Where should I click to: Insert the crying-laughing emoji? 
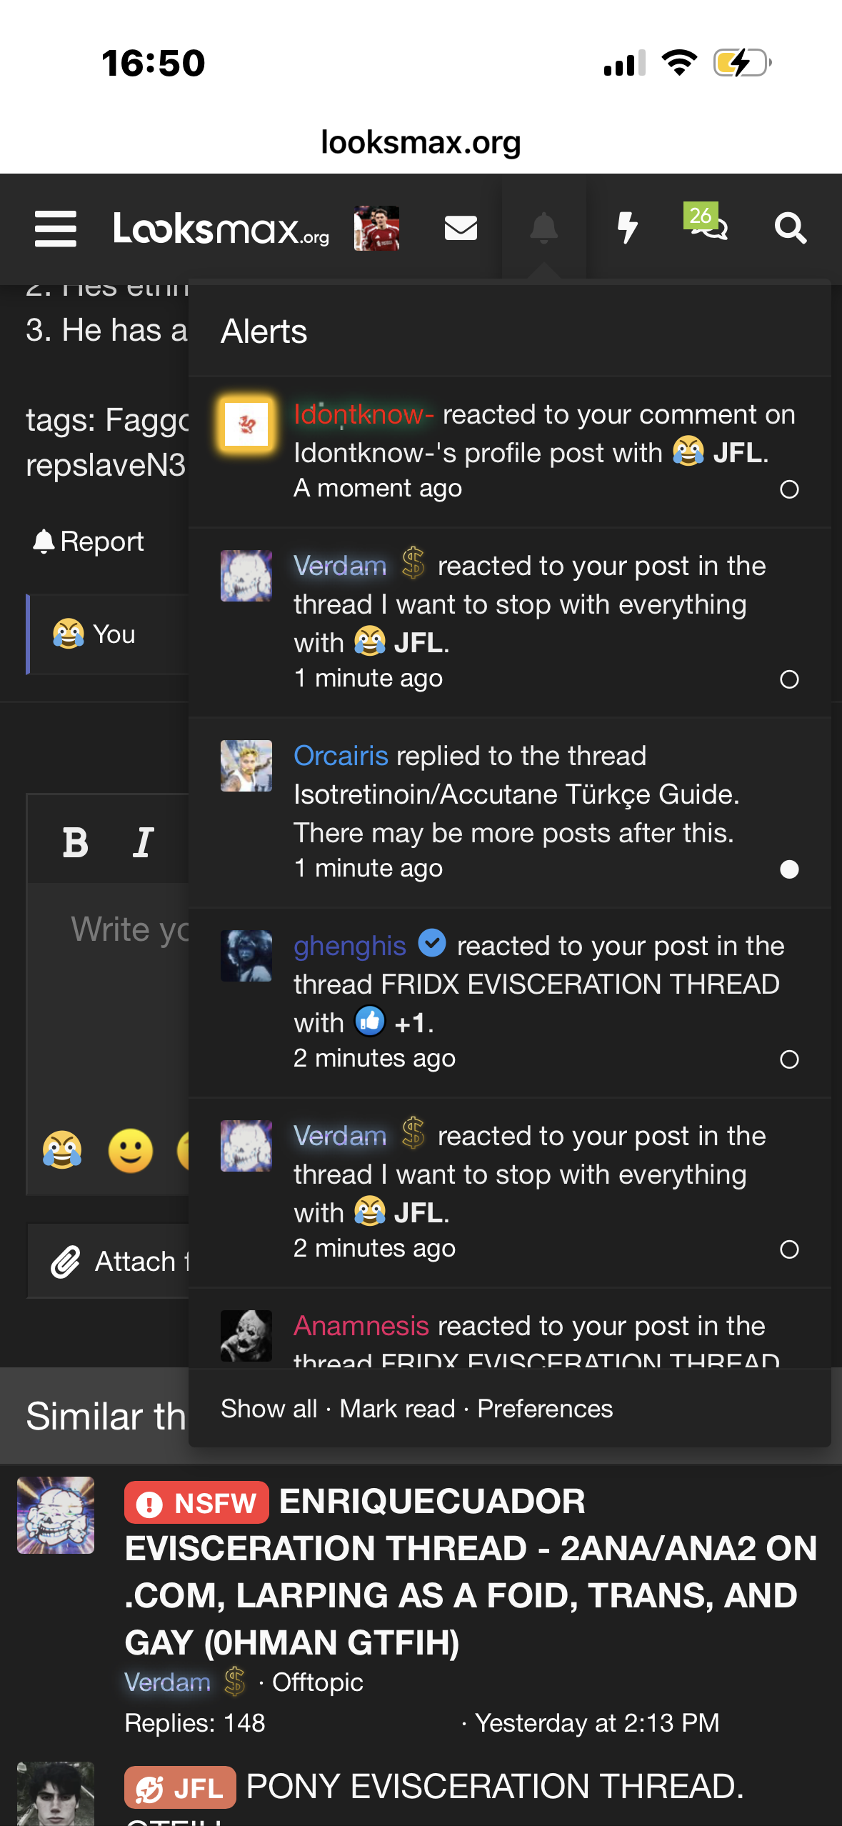point(62,1151)
